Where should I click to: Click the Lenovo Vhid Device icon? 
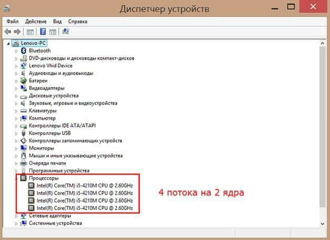point(24,66)
